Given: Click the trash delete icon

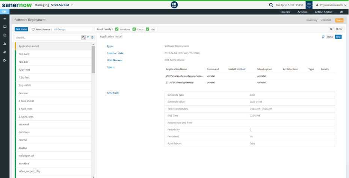Looking at the screenshot, I should coord(92,38).
